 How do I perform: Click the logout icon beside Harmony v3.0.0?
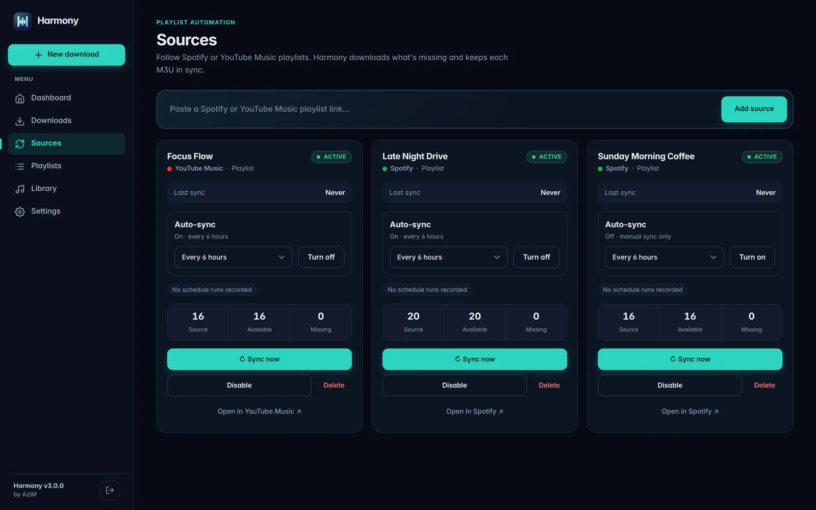point(110,490)
